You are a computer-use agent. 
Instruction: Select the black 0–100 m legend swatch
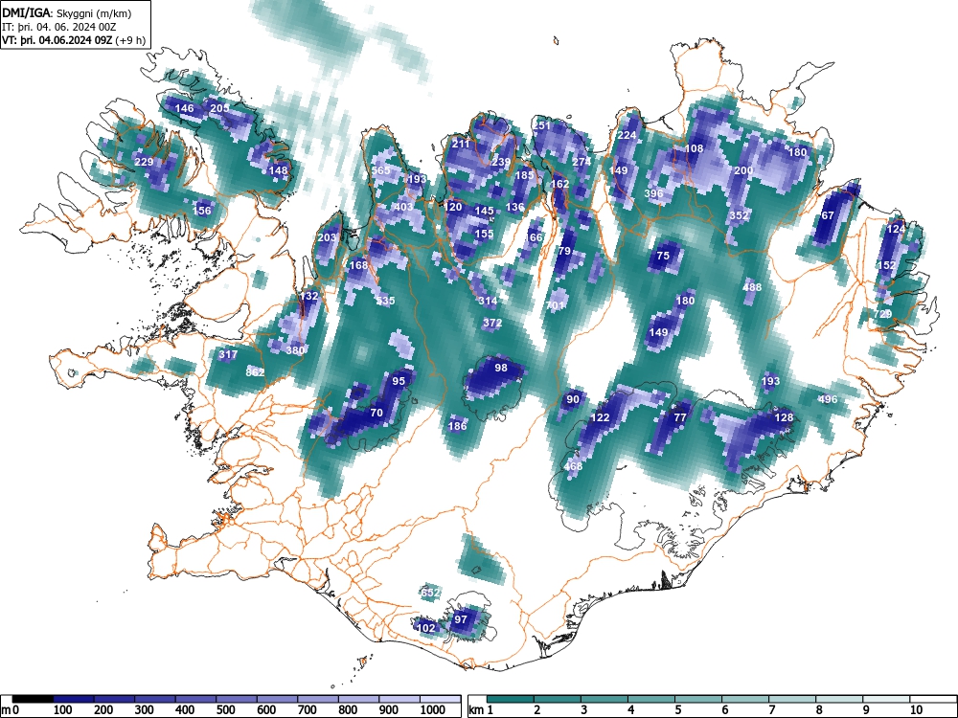(x=33, y=699)
